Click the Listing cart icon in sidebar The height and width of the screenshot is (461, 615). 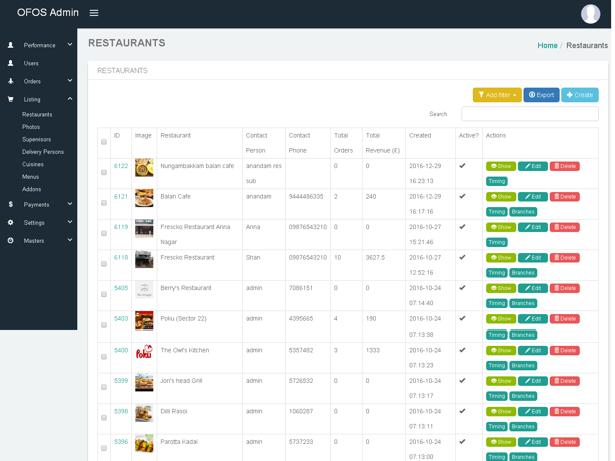click(x=11, y=99)
